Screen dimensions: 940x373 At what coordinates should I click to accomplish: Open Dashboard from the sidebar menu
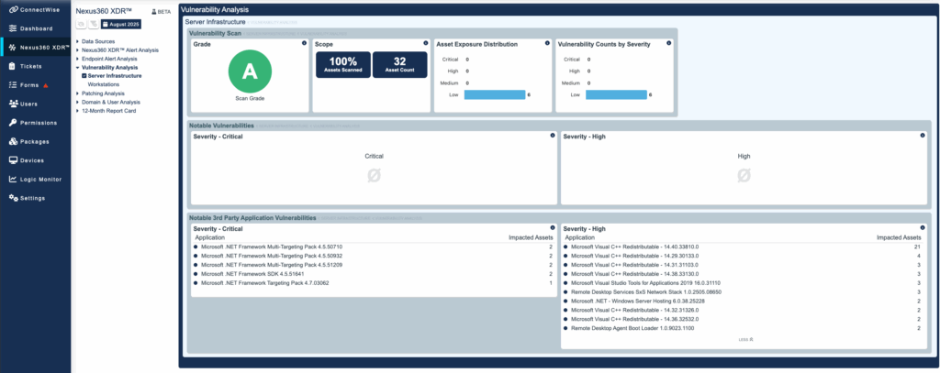[36, 28]
